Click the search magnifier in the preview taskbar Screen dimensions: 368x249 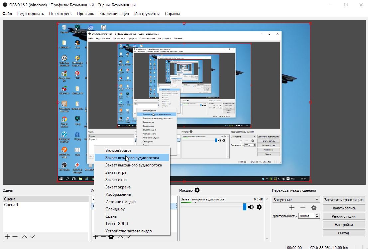[67, 179]
